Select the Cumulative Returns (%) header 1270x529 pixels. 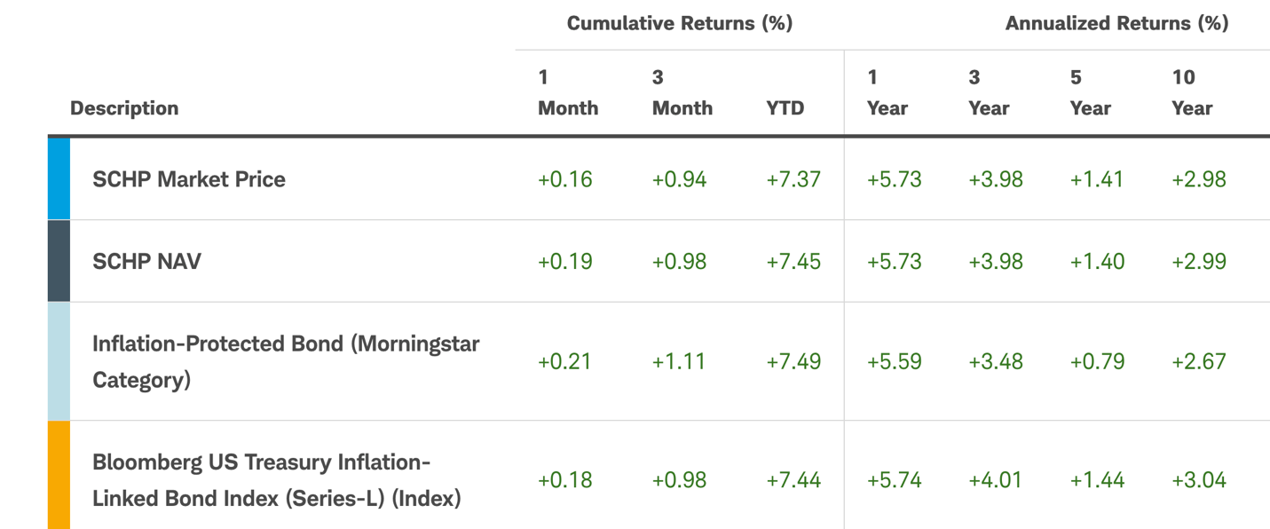679,23
